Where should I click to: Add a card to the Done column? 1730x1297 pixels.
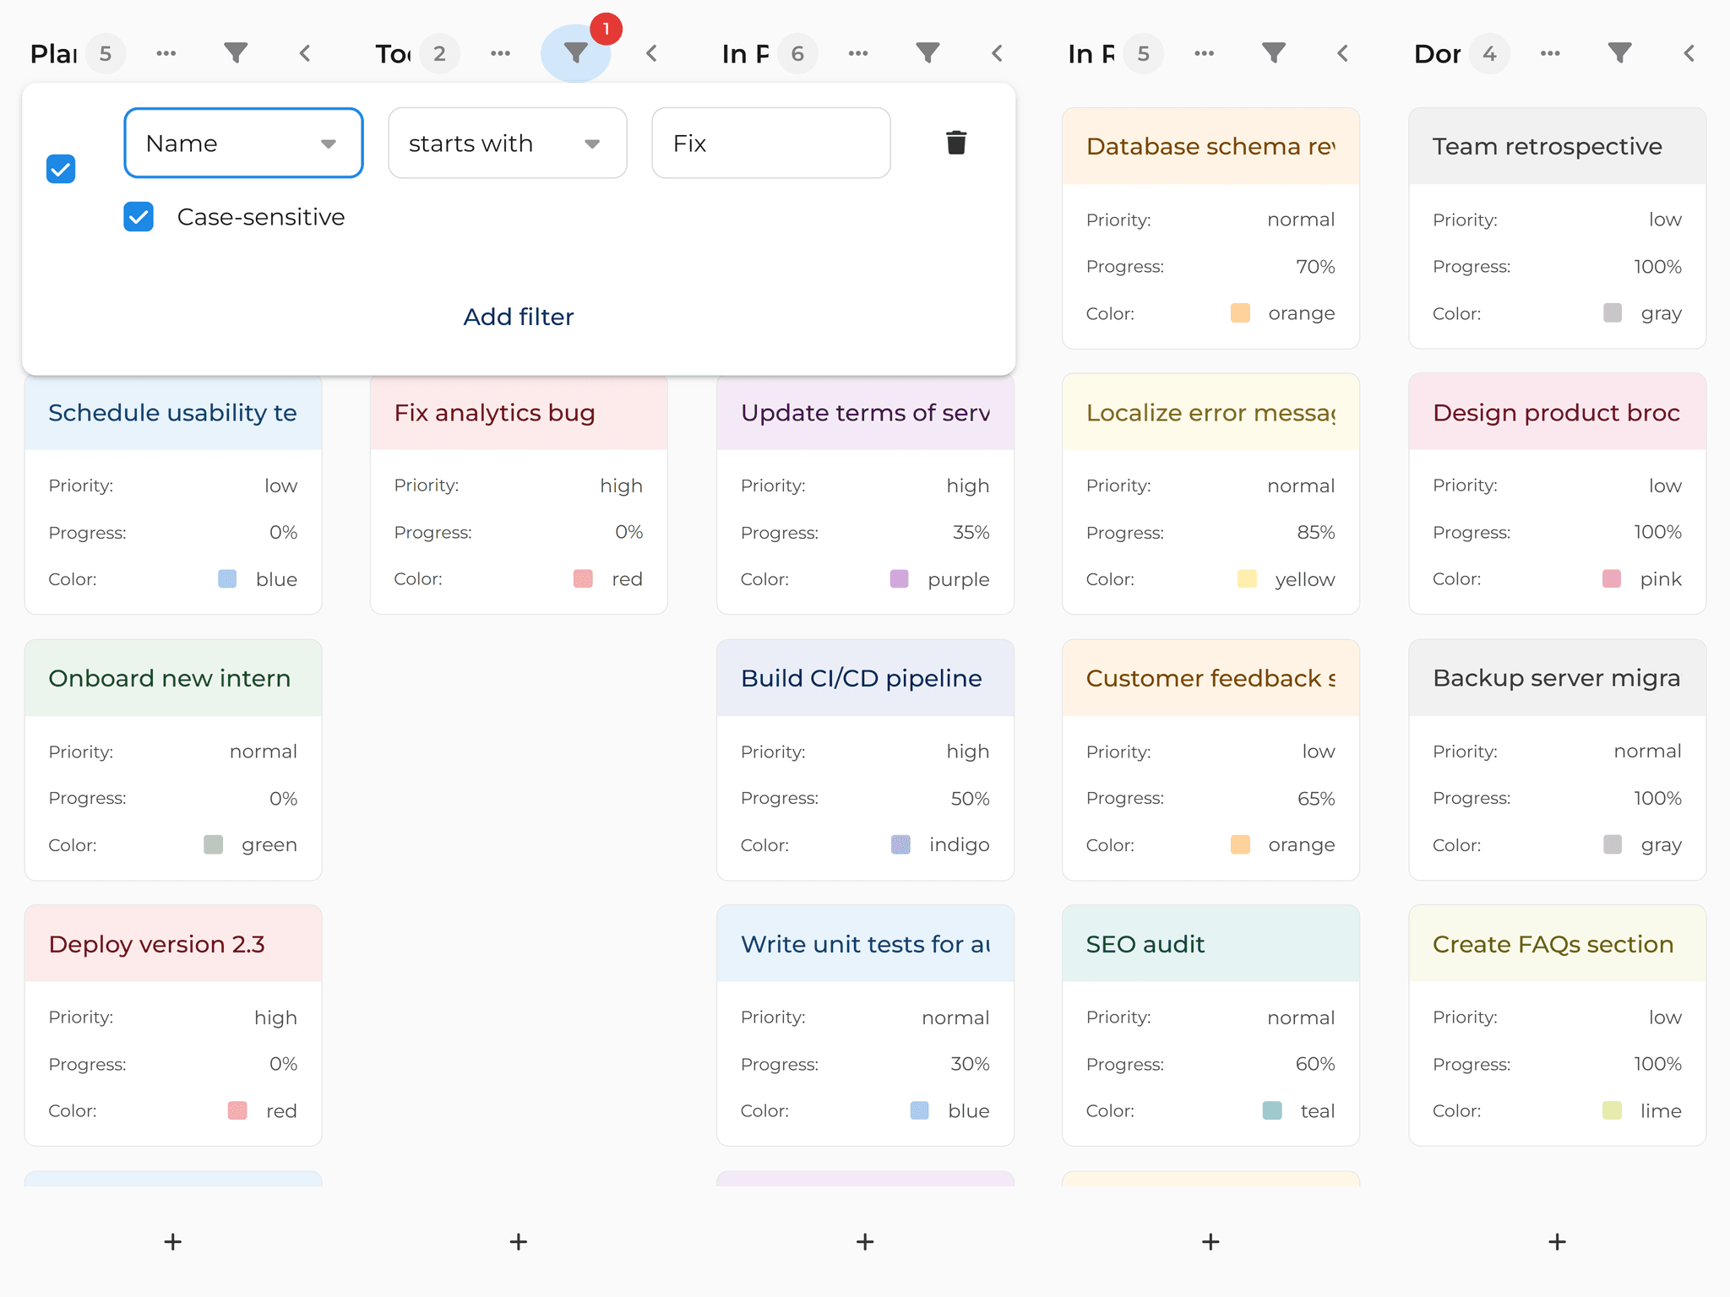pos(1557,1241)
